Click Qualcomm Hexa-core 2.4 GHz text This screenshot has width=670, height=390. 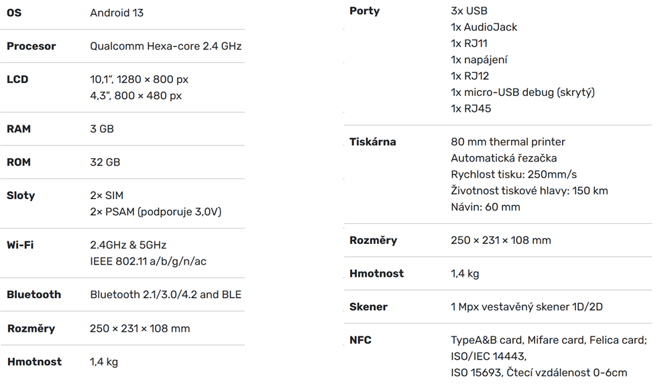[166, 46]
